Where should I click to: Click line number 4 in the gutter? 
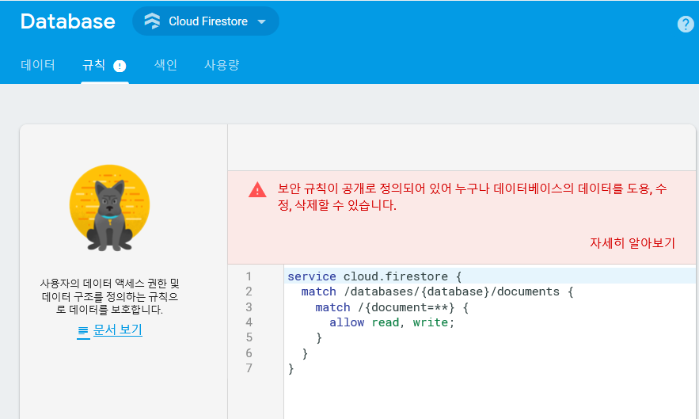(x=249, y=322)
